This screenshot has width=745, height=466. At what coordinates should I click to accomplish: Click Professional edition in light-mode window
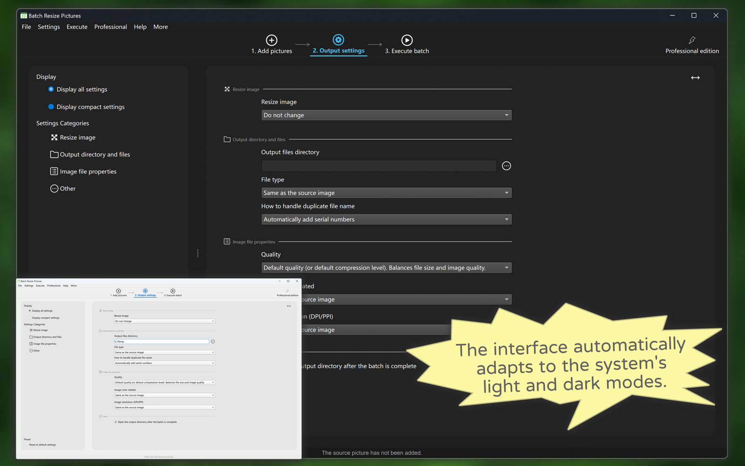click(287, 293)
